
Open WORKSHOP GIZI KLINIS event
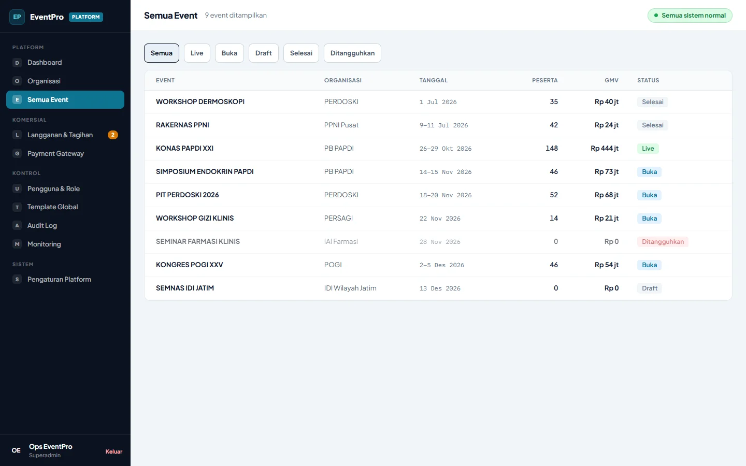click(438, 219)
